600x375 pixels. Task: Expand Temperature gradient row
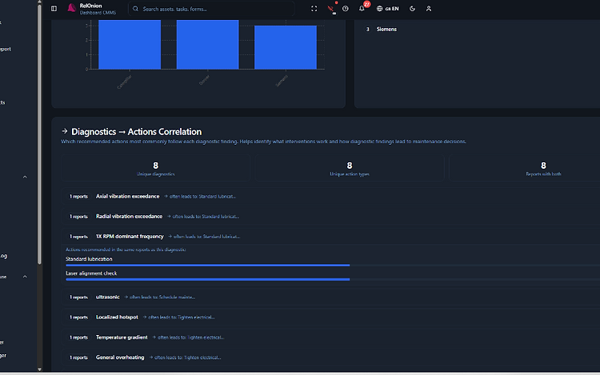330,337
